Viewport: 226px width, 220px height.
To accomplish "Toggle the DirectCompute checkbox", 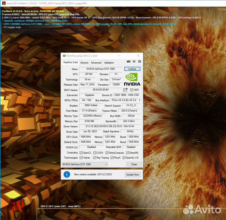I will click(x=107, y=153).
